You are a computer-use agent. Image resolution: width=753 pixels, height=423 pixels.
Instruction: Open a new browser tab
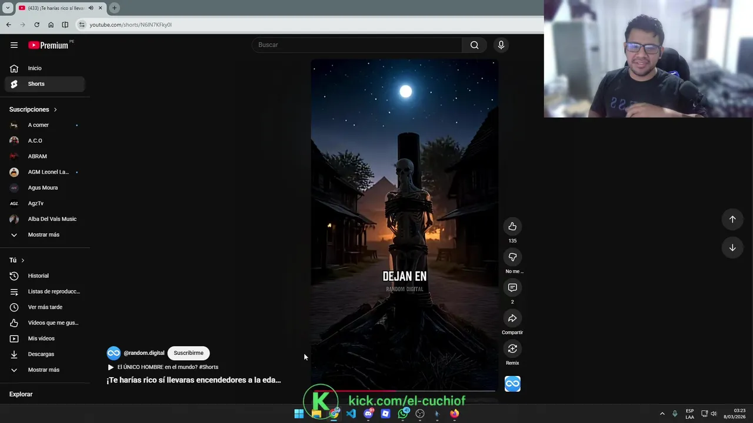click(114, 8)
